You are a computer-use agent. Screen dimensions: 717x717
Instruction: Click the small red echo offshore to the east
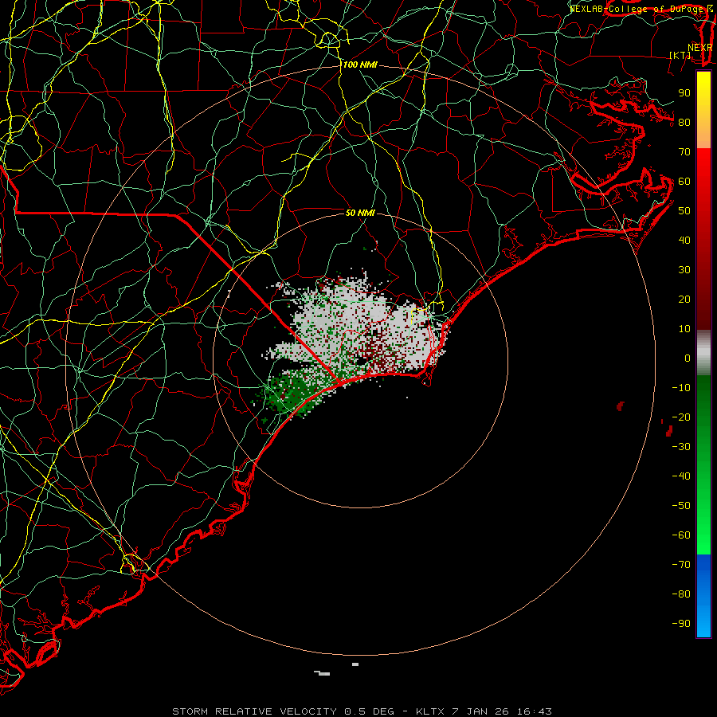coord(621,406)
